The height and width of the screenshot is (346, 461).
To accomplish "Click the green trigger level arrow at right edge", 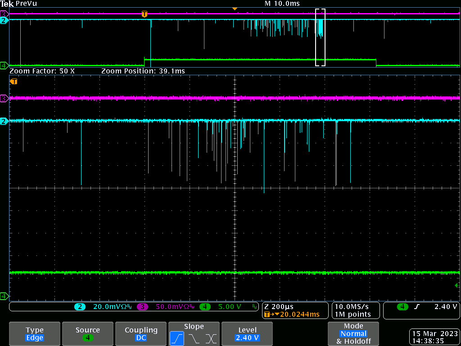I will coord(457,286).
